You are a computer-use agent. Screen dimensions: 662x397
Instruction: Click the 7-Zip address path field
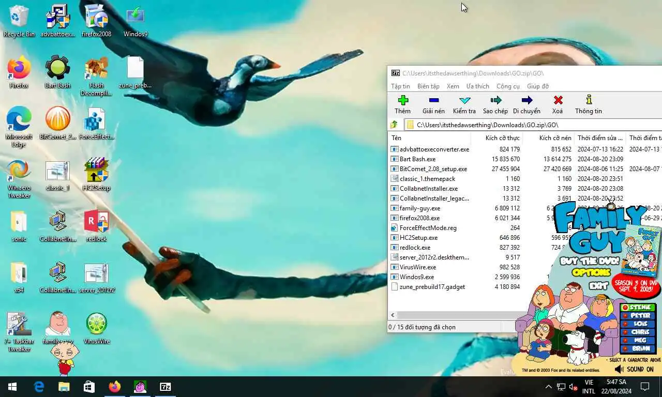point(533,125)
